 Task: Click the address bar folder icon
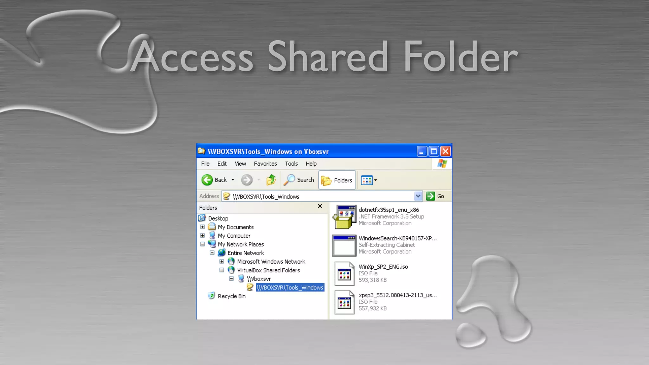click(227, 196)
